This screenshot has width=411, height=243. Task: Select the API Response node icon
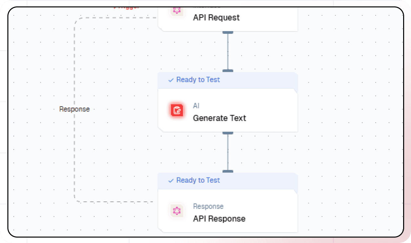click(177, 211)
